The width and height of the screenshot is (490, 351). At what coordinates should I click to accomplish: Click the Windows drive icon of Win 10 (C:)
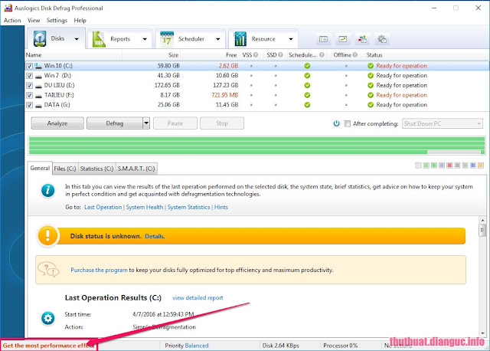tap(38, 66)
